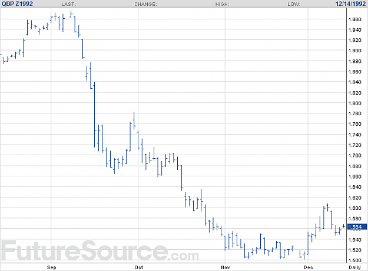Click the 1.780 price axis label
Image resolution: width=368 pixels, height=271 pixels.
pyautogui.click(x=355, y=113)
